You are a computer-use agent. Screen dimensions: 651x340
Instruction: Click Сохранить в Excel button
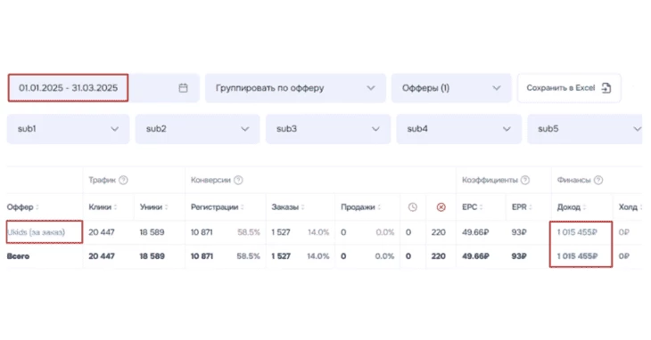tap(569, 88)
